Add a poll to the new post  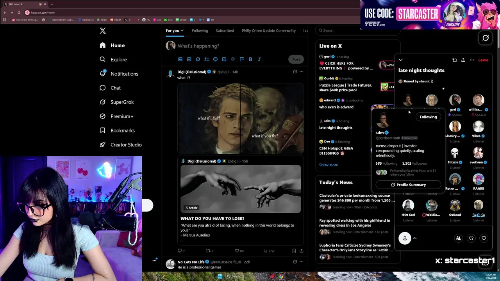click(x=207, y=59)
